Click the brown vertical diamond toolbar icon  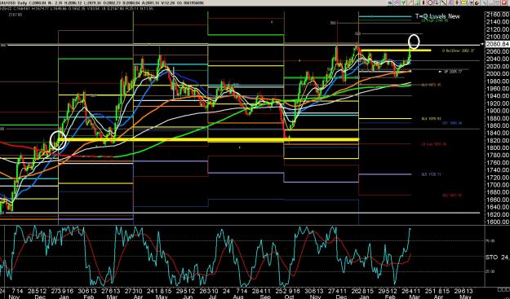[457, 2]
